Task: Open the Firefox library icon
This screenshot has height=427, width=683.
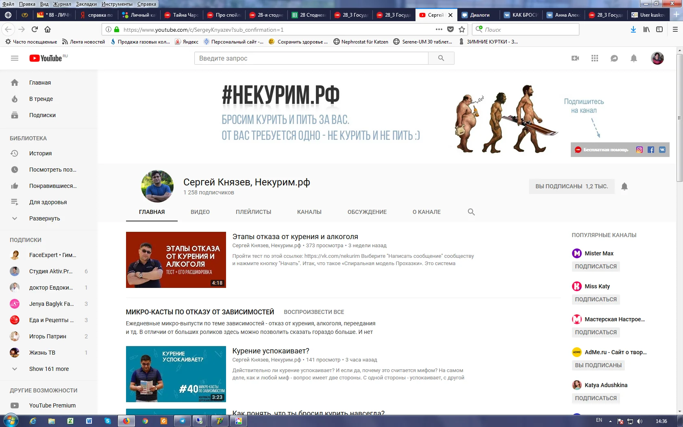Action: (x=646, y=29)
